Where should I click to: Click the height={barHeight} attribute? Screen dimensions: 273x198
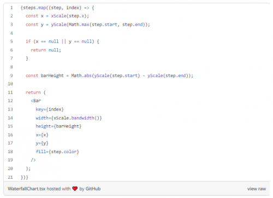[x=58, y=126]
